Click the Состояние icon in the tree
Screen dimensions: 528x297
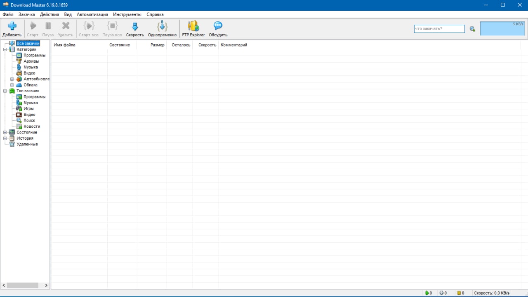tap(12, 132)
